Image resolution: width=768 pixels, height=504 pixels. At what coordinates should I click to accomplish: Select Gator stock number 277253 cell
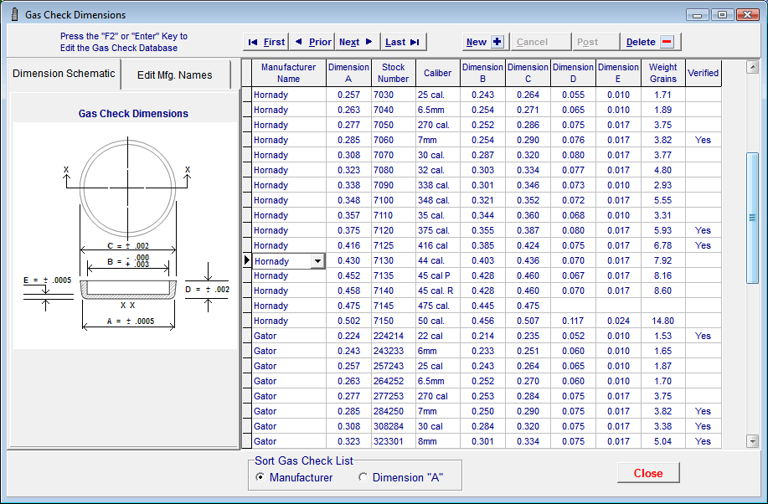[x=394, y=396]
